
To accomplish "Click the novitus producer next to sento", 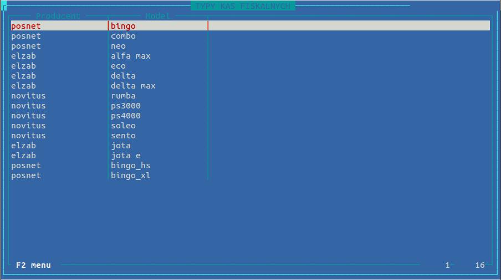I will pos(28,136).
